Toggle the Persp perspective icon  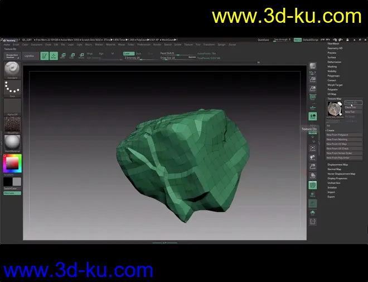click(x=313, y=97)
